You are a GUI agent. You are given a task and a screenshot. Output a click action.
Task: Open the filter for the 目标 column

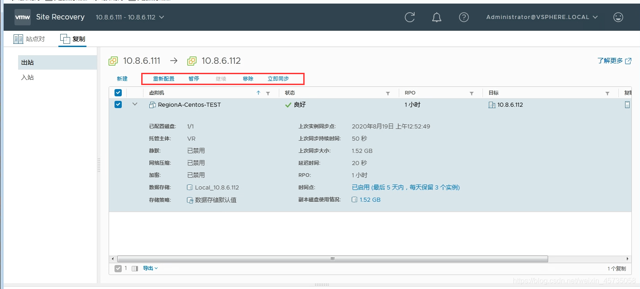click(607, 93)
